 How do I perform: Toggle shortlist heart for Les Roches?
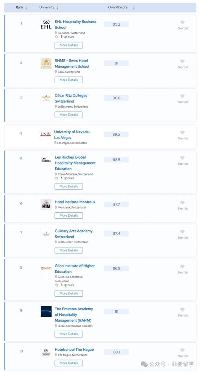point(182,158)
